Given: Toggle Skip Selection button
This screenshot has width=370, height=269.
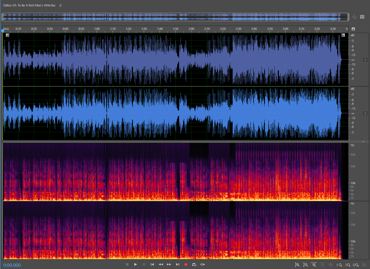Looking at the screenshot, I should click(203, 265).
